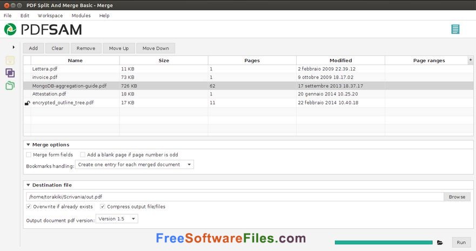Open column visibility menu in table corner

[x=471, y=60]
